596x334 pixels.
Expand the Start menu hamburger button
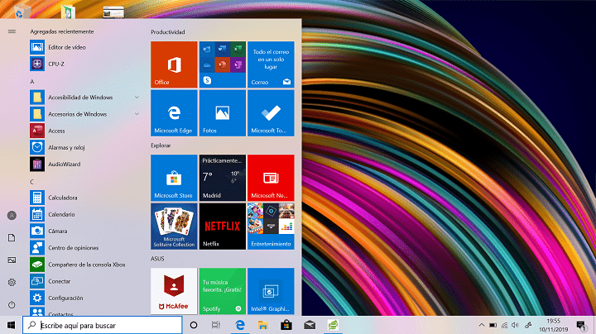tap(12, 31)
